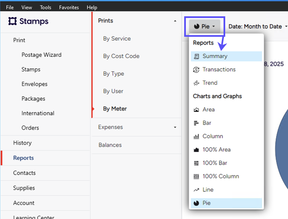
Task: Choose 100% Column chart option
Action: coord(226,176)
